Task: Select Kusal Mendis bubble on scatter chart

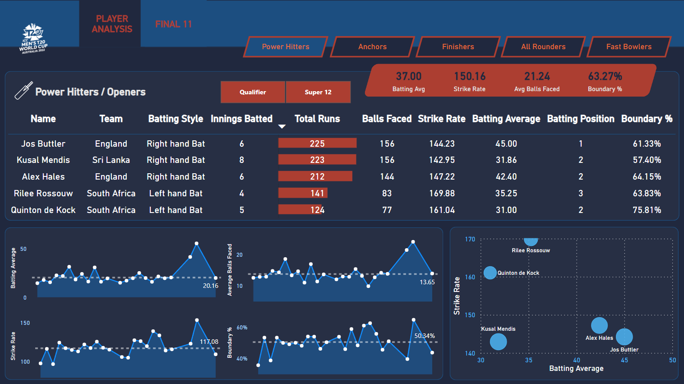Action: point(498,342)
